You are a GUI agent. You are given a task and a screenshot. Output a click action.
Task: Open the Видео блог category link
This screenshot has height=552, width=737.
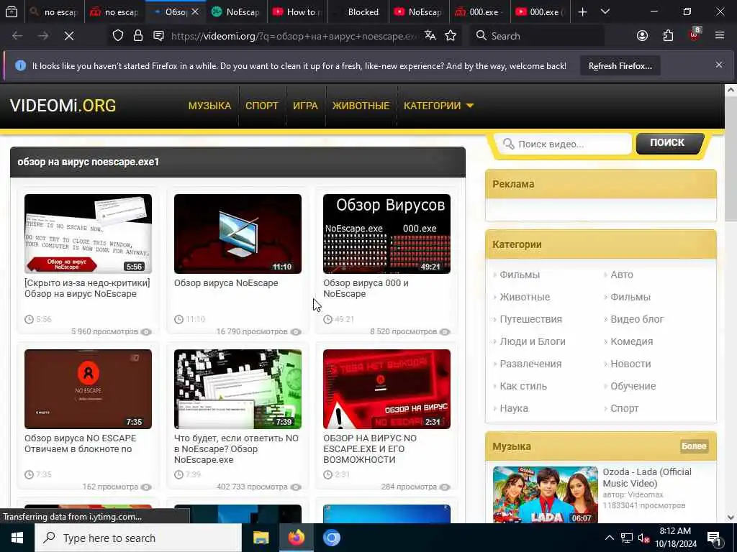click(637, 319)
